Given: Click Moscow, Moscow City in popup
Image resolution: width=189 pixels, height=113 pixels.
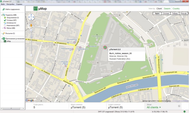Looking at the screenshot, I should (118, 56).
